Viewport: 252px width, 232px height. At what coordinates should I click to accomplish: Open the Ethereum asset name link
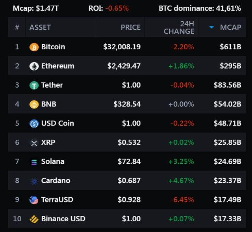[57, 66]
